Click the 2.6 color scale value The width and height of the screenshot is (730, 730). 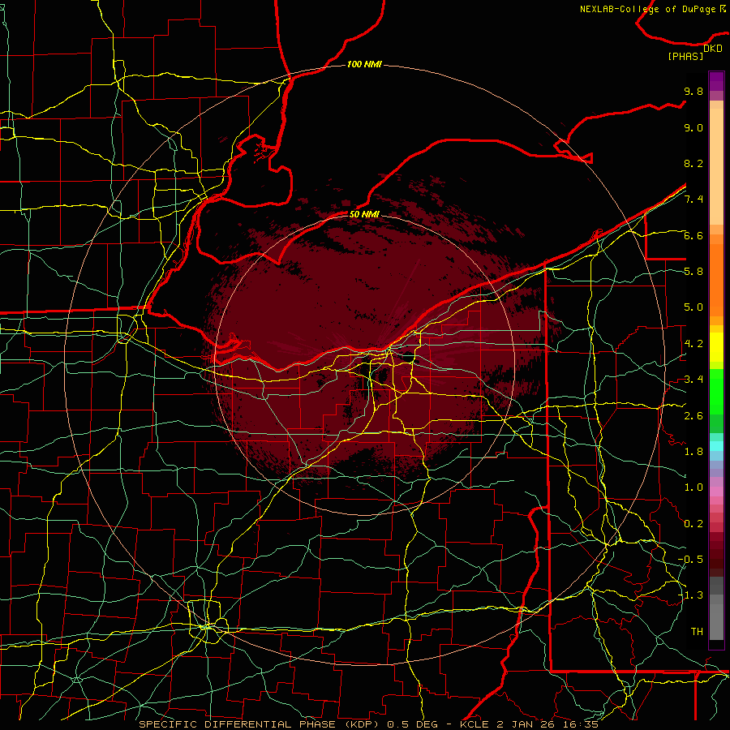pyautogui.click(x=693, y=415)
